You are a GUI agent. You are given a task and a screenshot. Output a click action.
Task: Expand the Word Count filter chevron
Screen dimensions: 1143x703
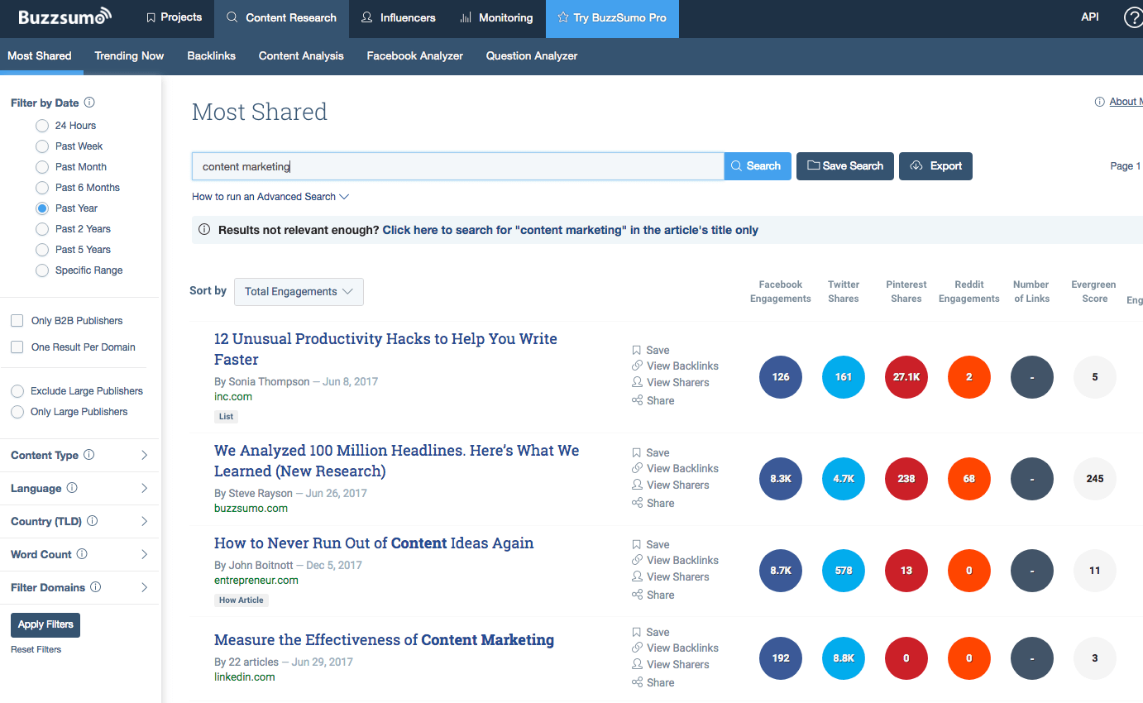pyautogui.click(x=144, y=554)
